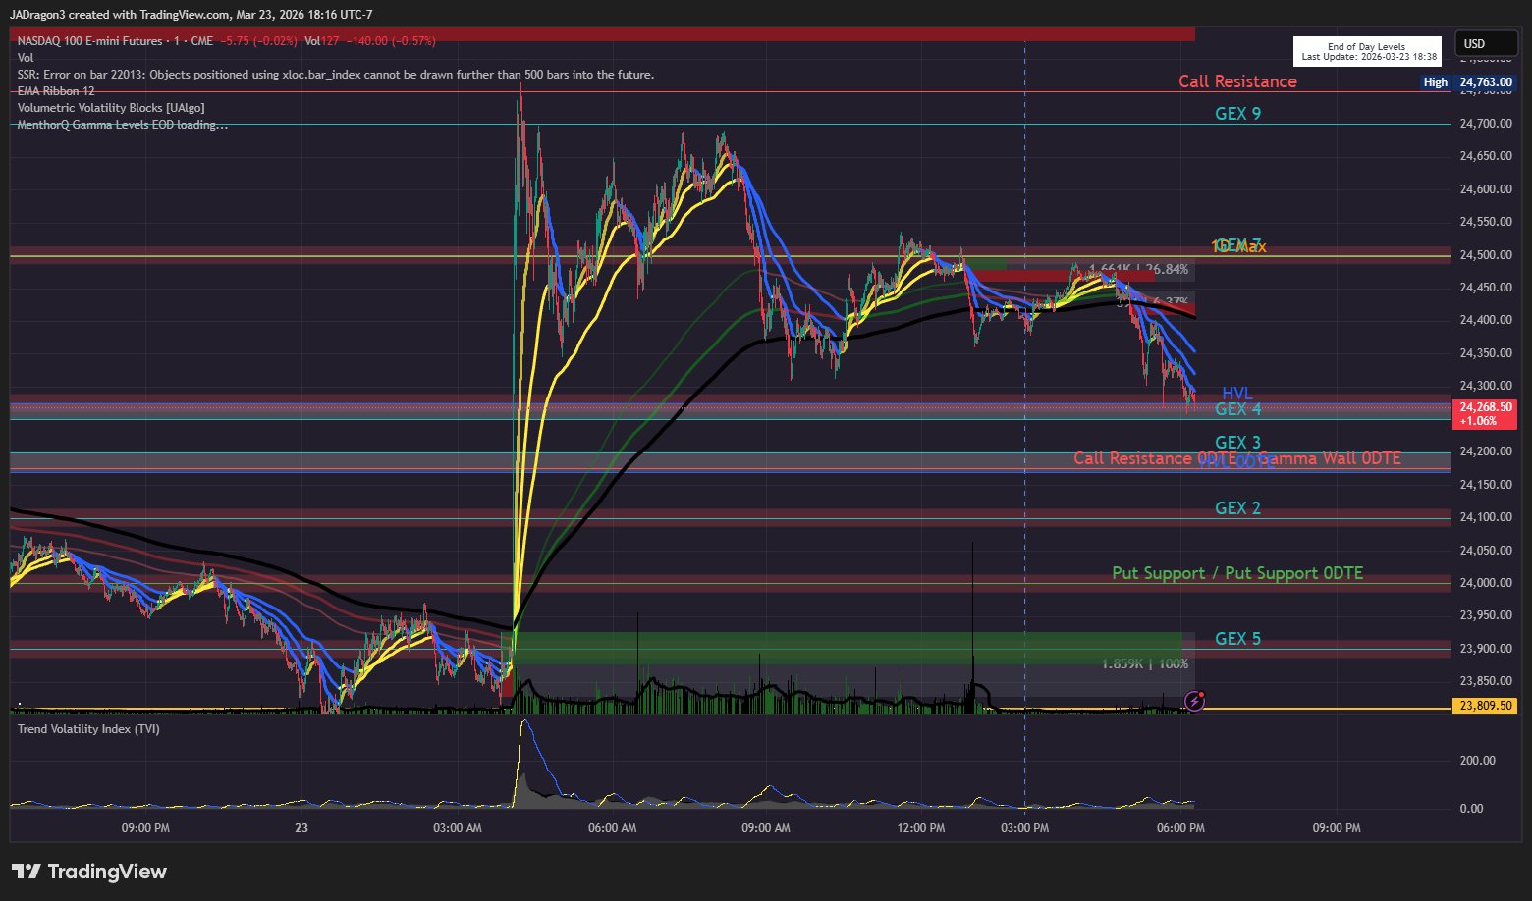This screenshot has height=901, width=1532.
Task: Select the 24,400.00 price axis label
Action: pyautogui.click(x=1485, y=320)
